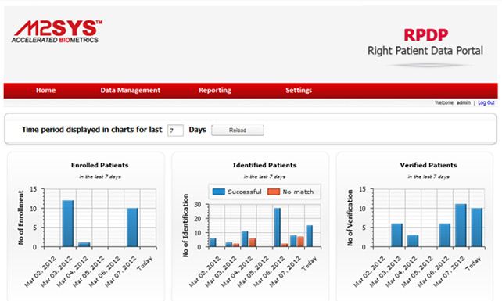Select the tallest Mar 06 Successful identification bar
This screenshot has width=502, height=301.
click(x=278, y=228)
